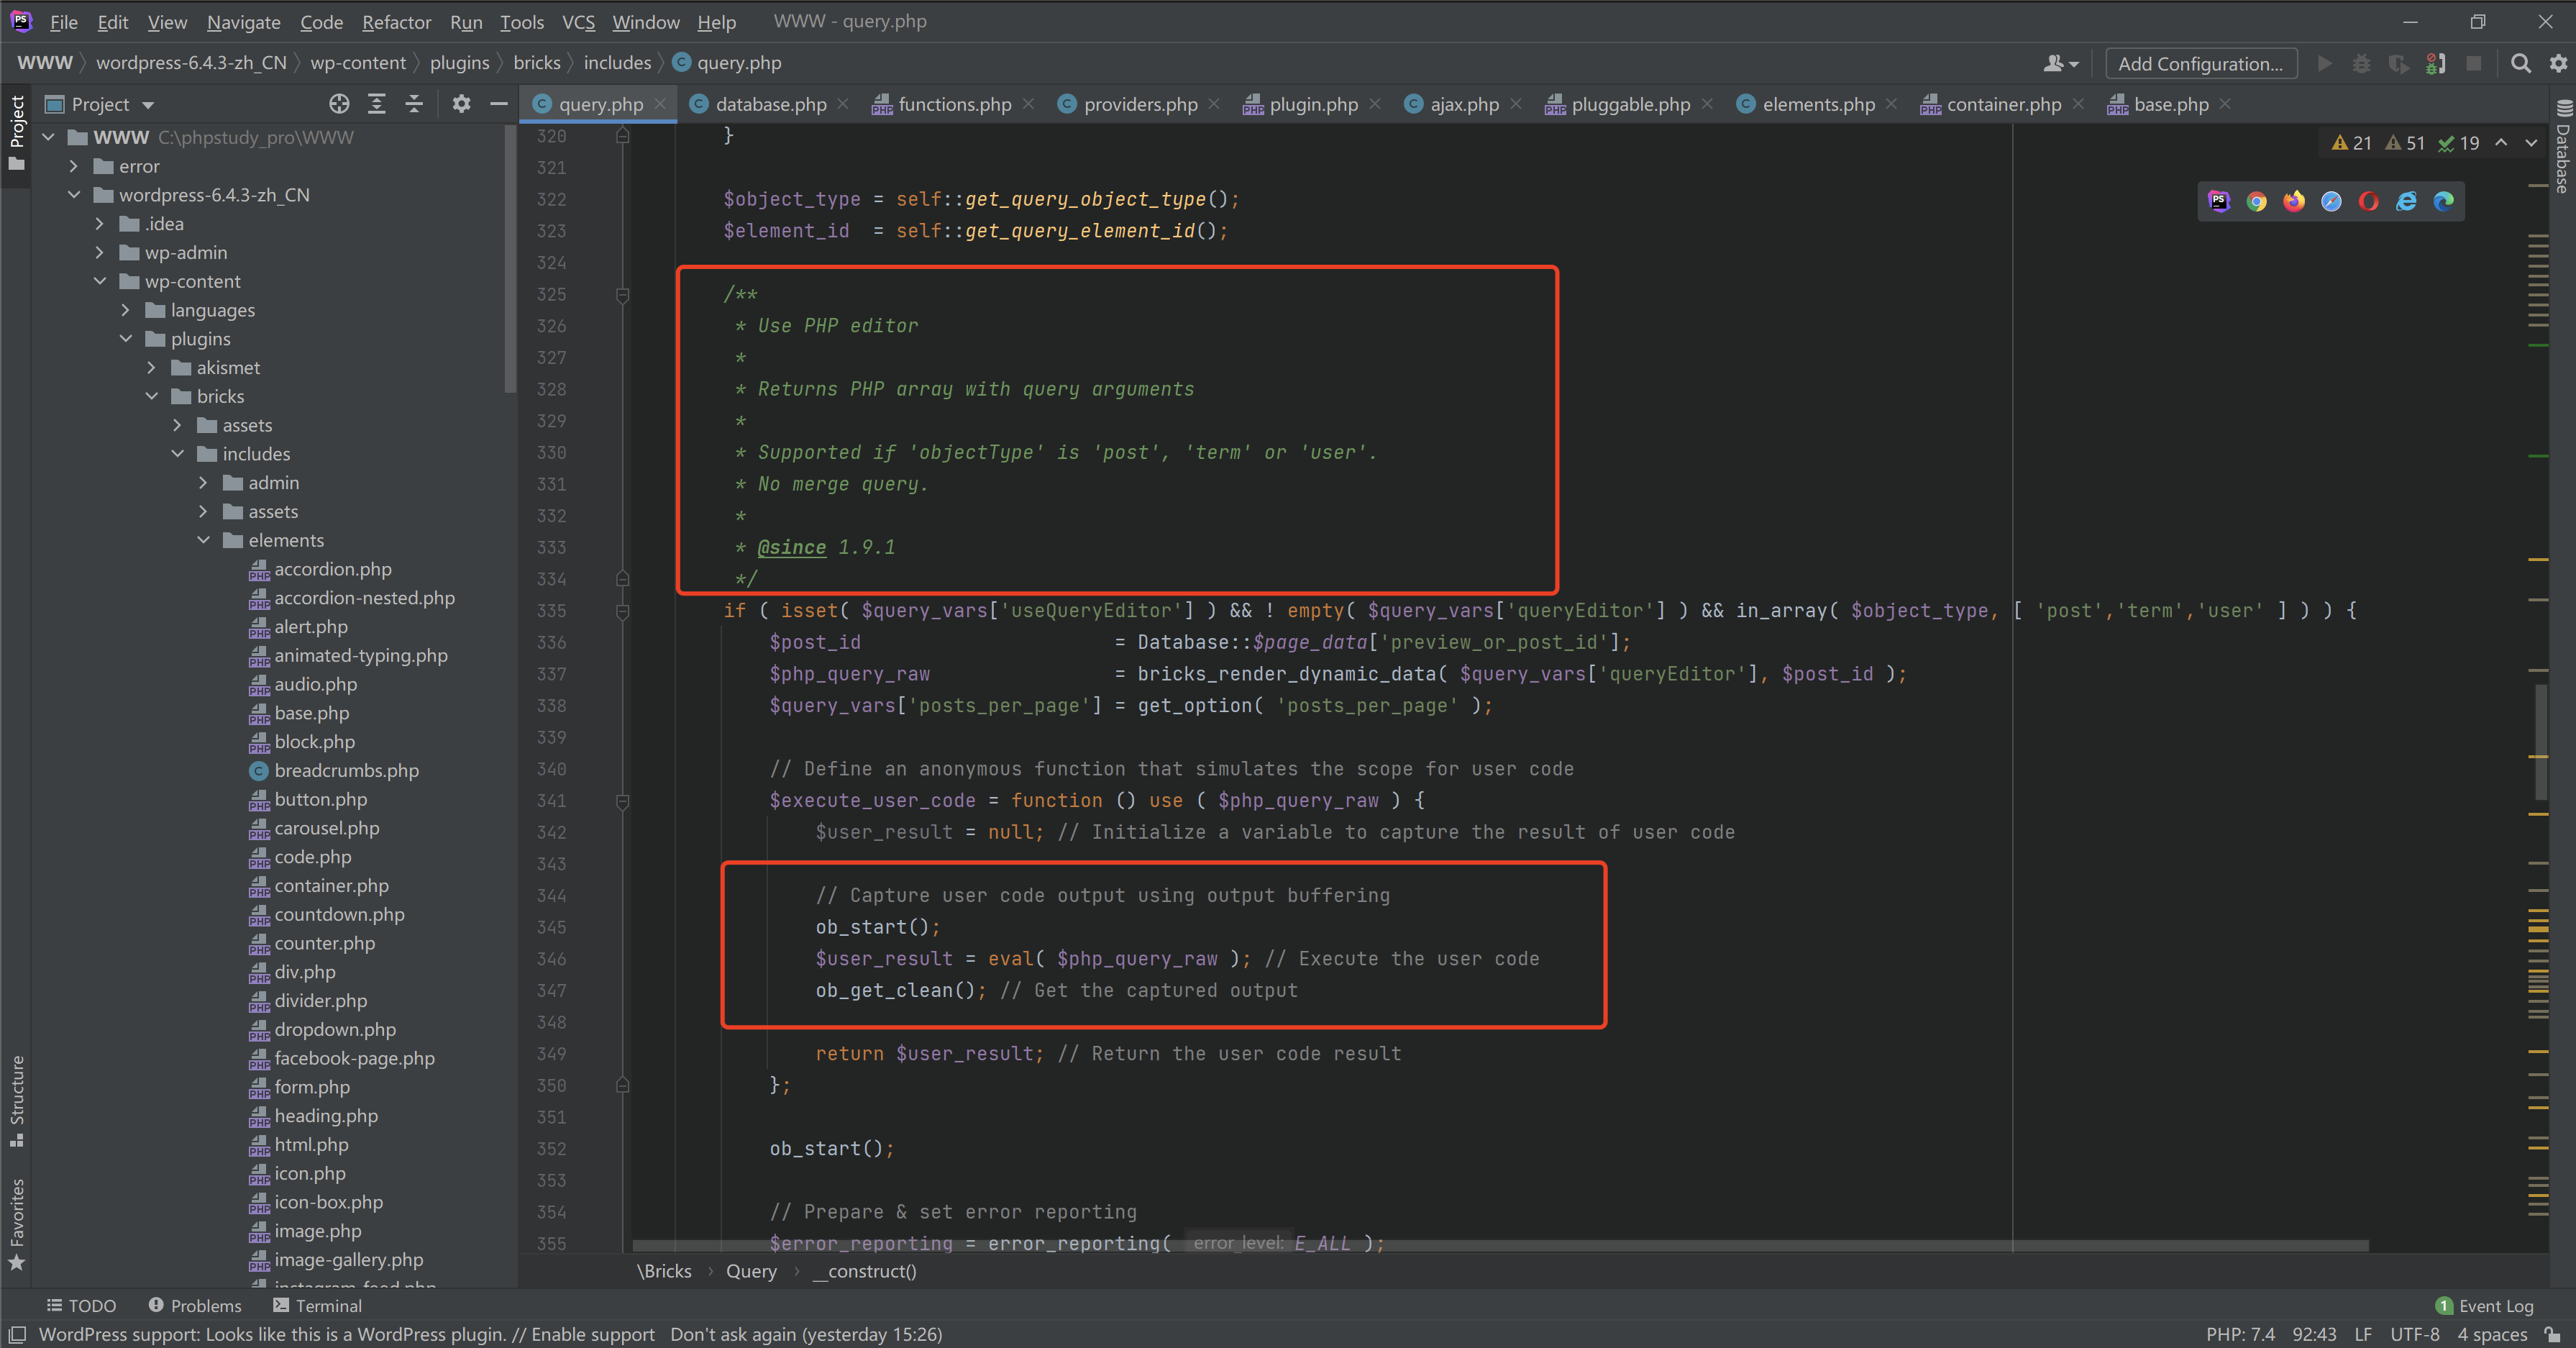
Task: Open the Navigate menu
Action: coord(243,21)
